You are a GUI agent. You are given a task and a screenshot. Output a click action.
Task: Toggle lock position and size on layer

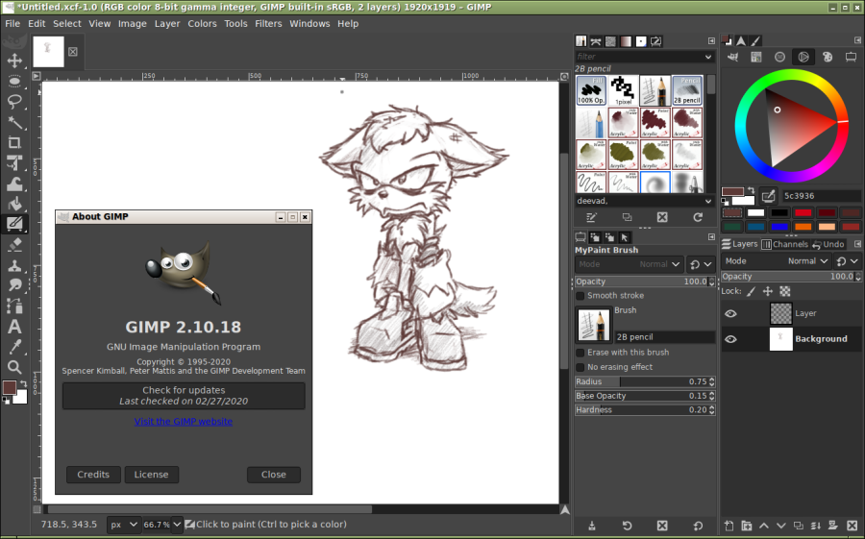[768, 291]
